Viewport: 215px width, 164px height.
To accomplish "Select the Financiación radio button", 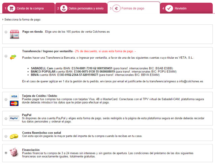I will [x=6, y=153].
